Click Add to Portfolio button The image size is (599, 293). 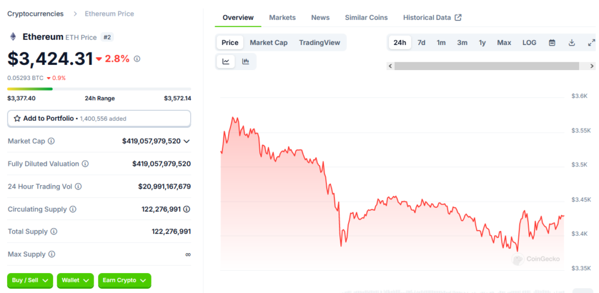pyautogui.click(x=99, y=118)
